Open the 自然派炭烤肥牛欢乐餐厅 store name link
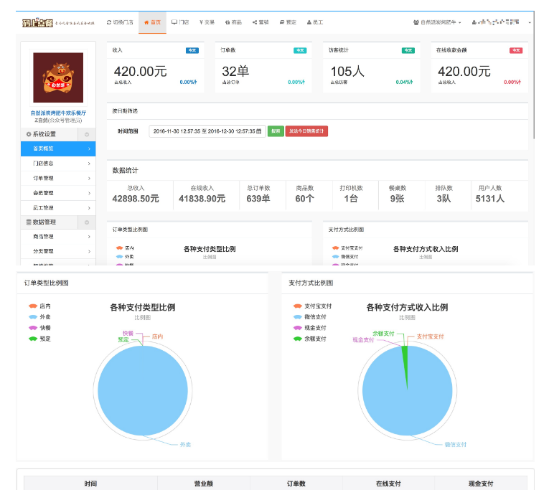 58,113
